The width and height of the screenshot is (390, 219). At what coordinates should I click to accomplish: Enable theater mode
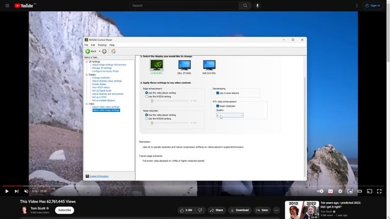360,191
